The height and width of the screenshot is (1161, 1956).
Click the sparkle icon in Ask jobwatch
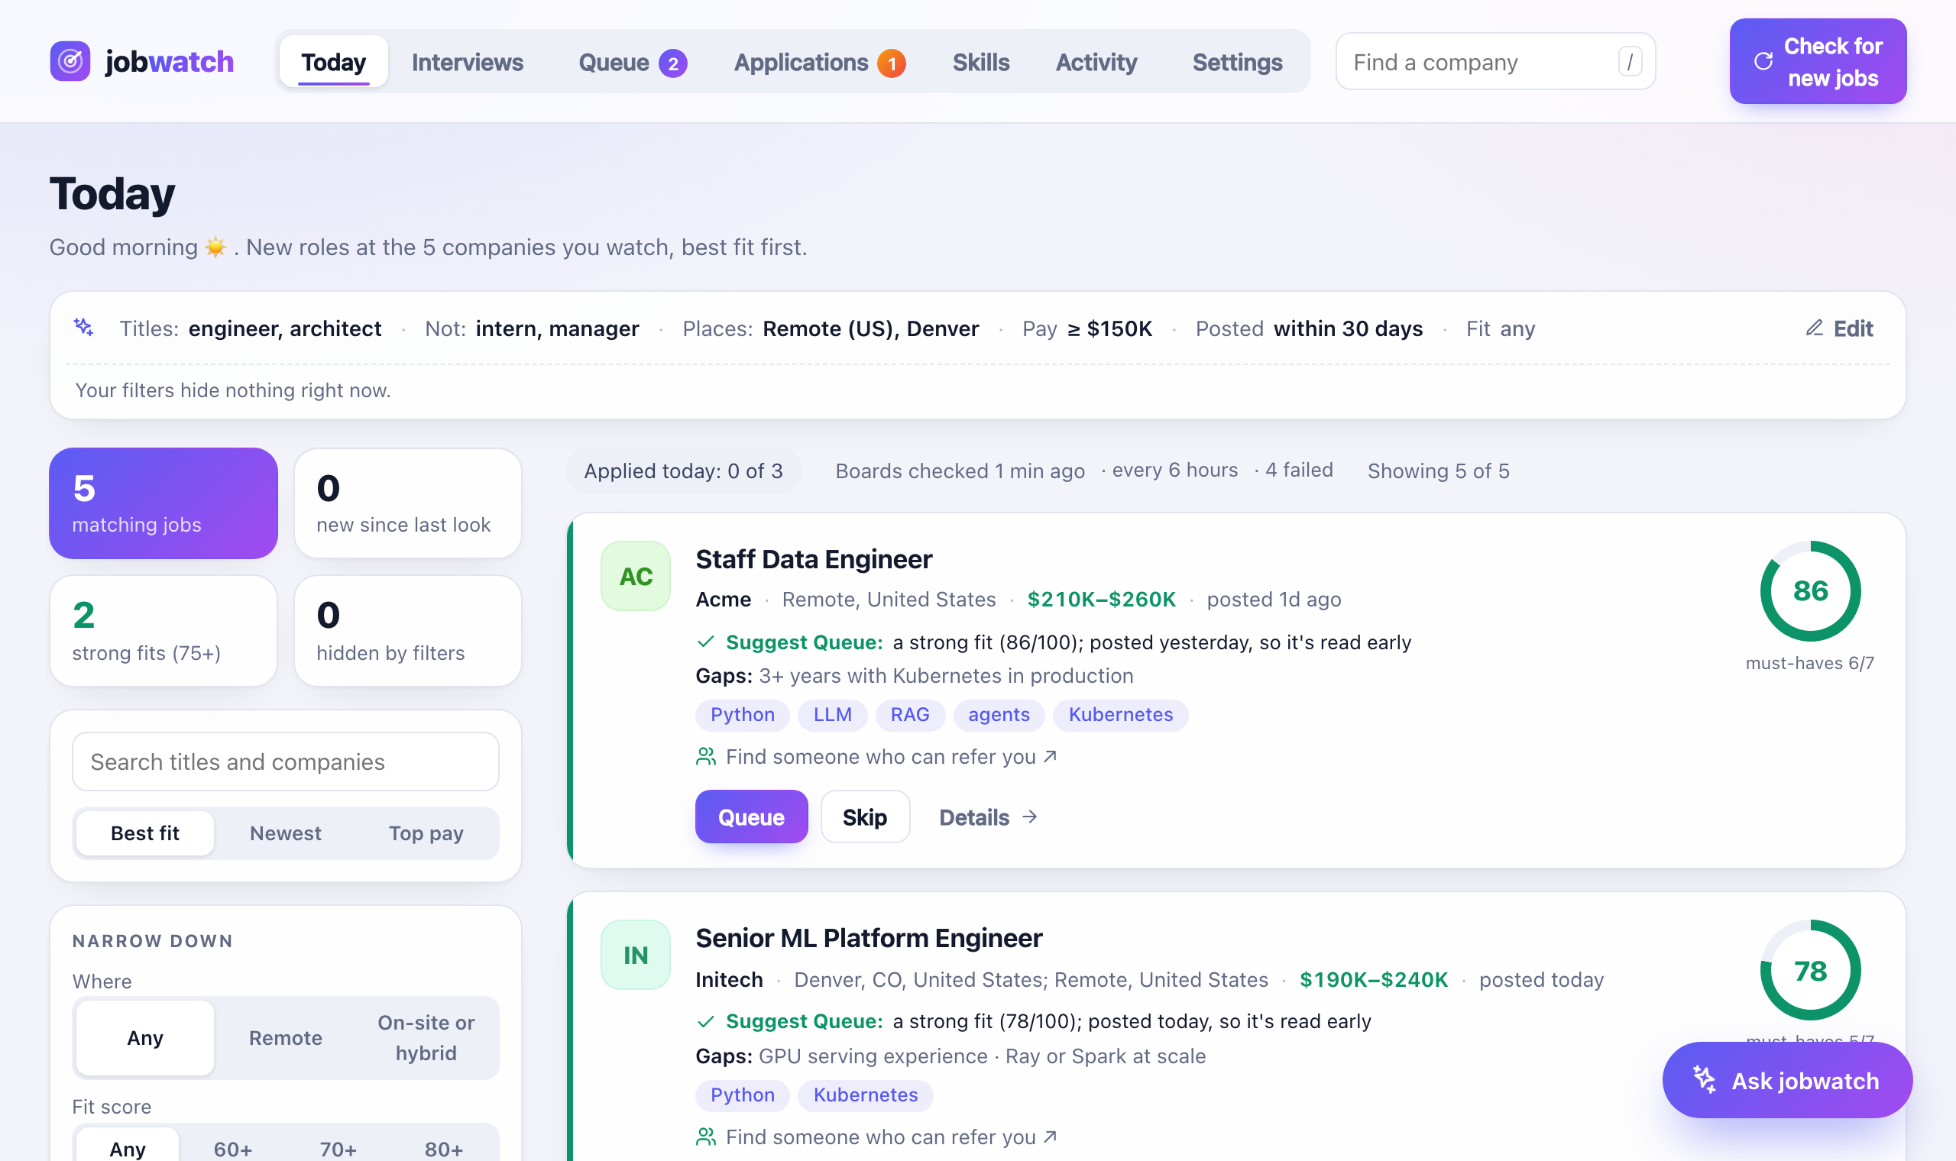[1705, 1079]
